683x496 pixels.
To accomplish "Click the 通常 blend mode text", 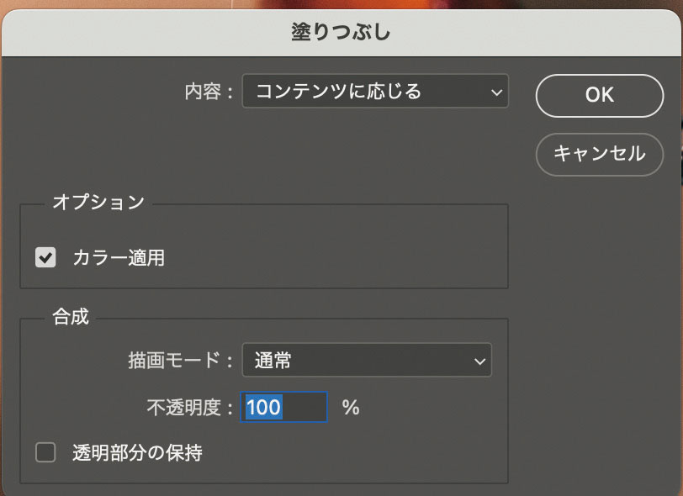I will 273,361.
